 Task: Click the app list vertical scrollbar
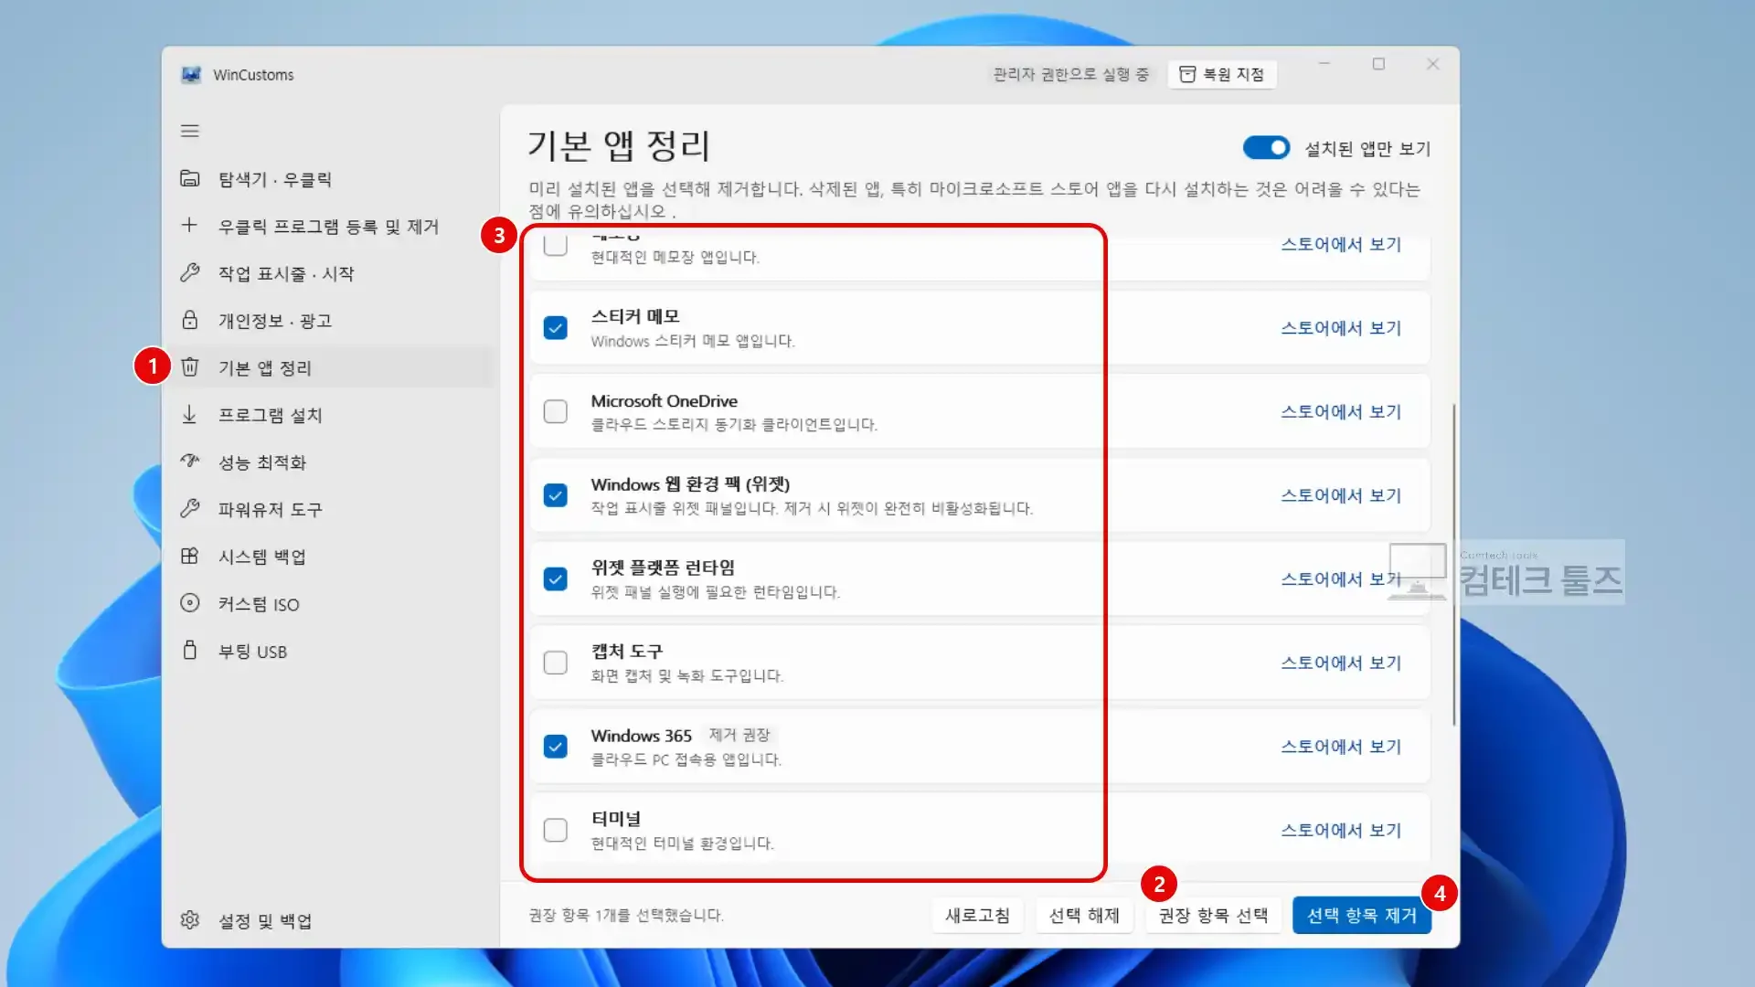(1453, 565)
